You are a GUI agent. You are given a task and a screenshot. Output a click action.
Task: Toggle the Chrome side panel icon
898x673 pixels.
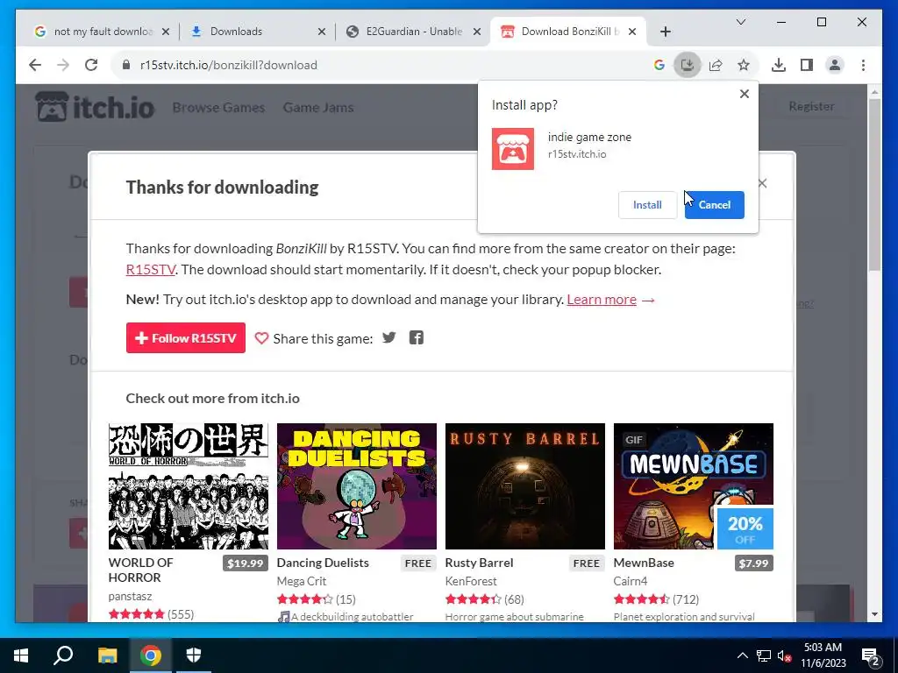pos(807,65)
